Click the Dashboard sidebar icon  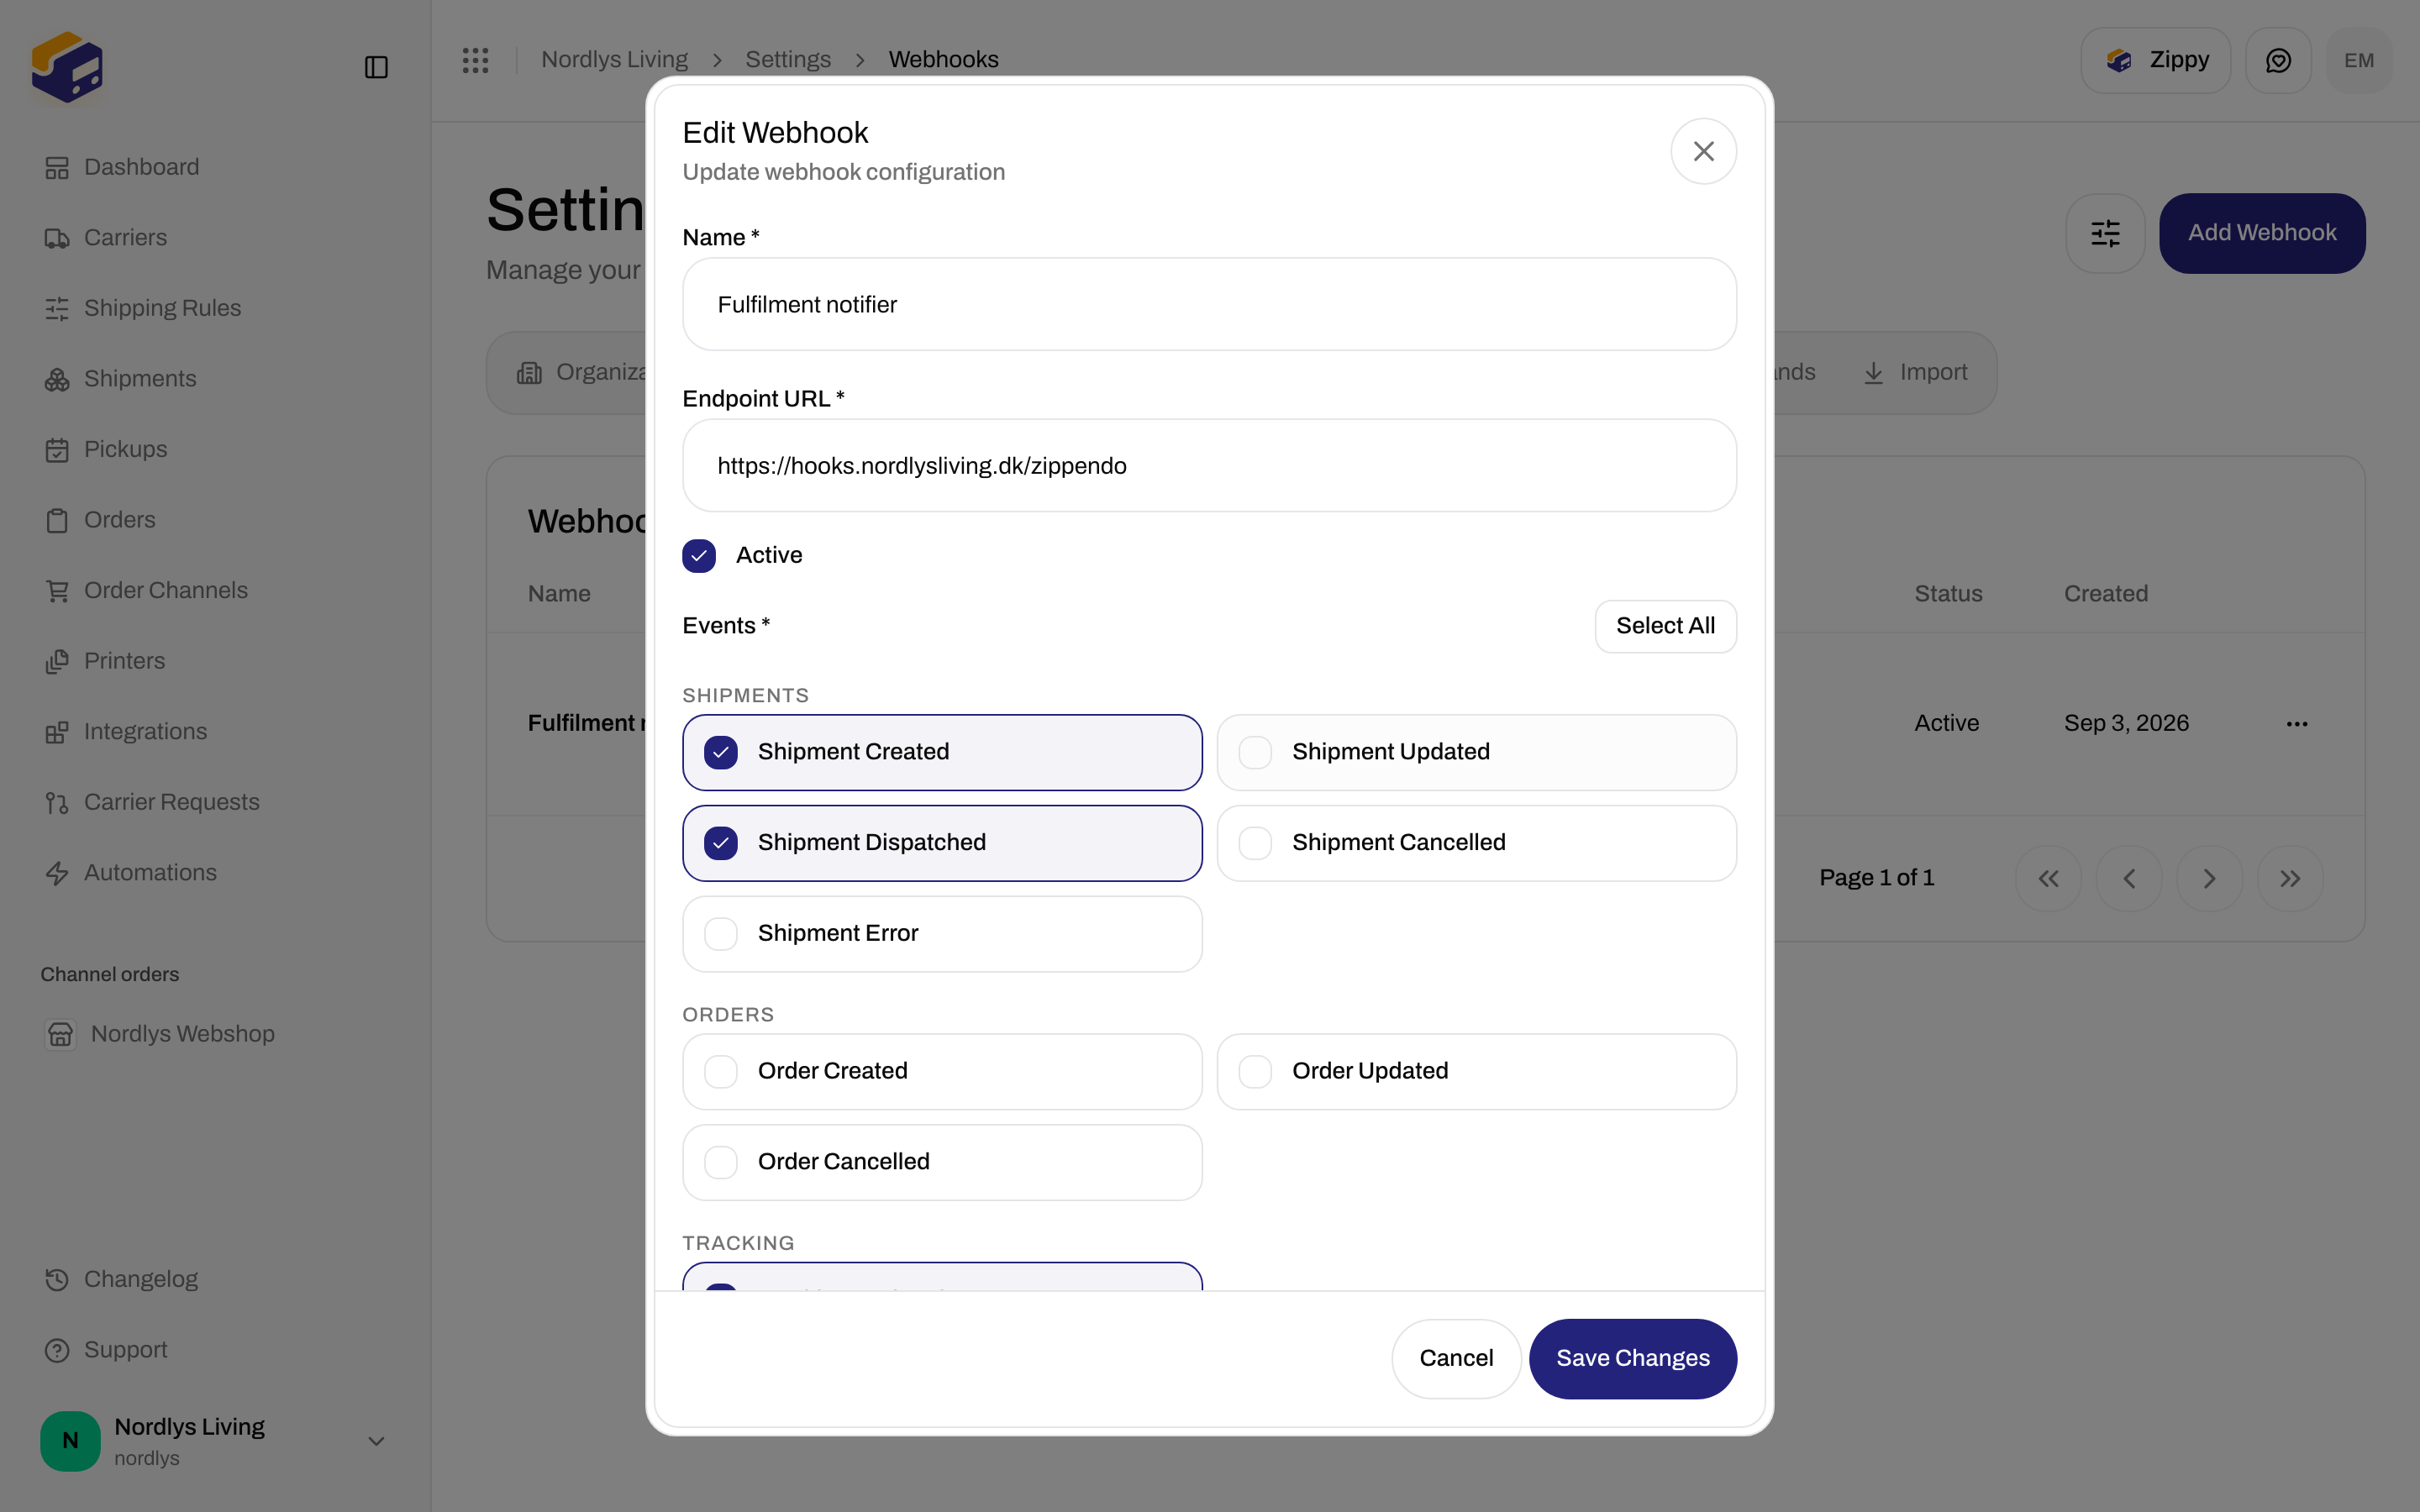(57, 168)
